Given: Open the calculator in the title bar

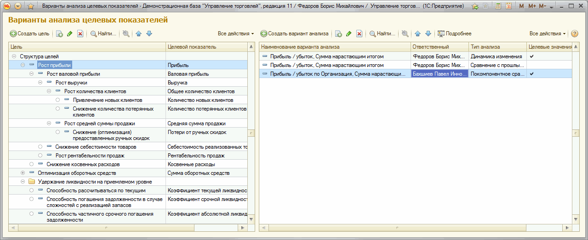Looking at the screenshot, I should pyautogui.click(x=498, y=6).
